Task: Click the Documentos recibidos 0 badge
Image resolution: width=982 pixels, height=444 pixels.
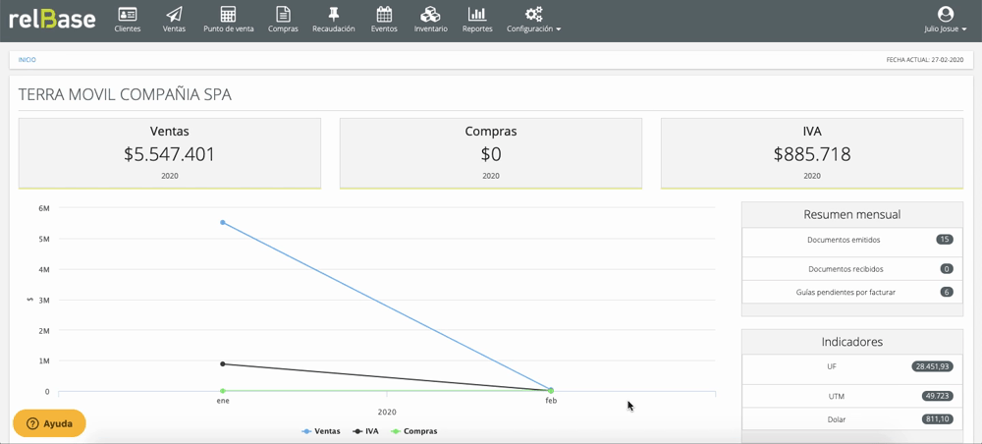Action: (947, 268)
